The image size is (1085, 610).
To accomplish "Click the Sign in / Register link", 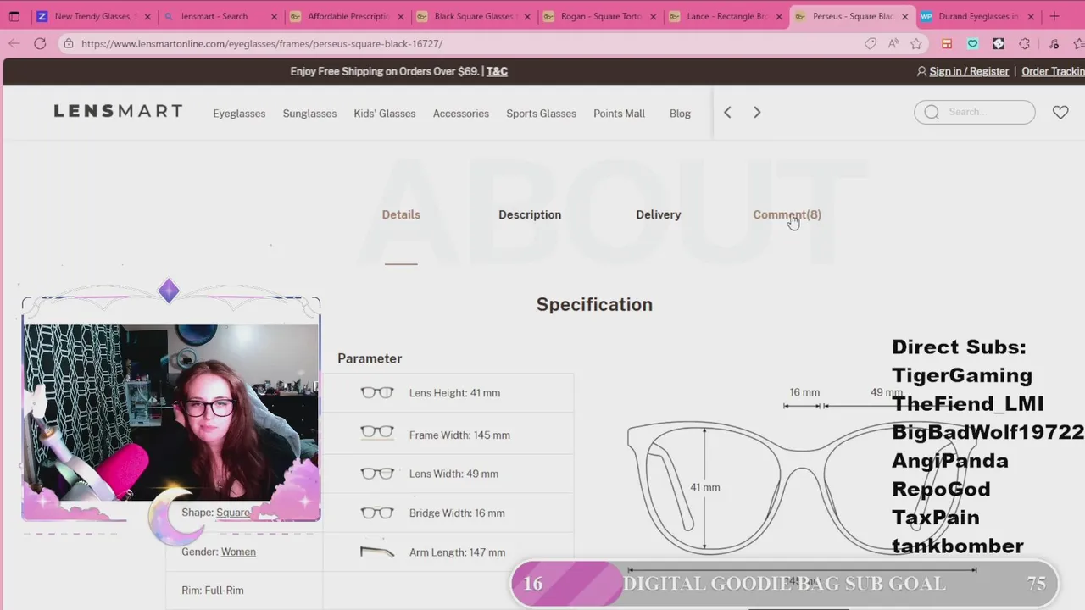I will pos(969,71).
